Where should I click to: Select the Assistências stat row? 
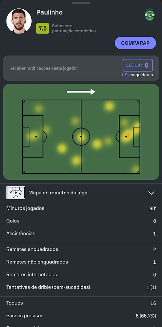[x=81, y=234]
